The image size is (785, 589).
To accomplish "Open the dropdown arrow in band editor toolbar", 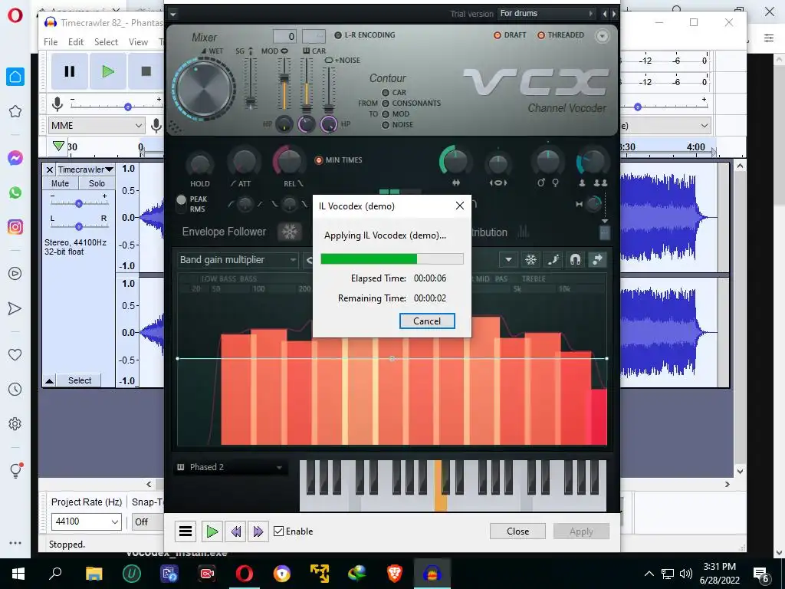I will (x=508, y=259).
